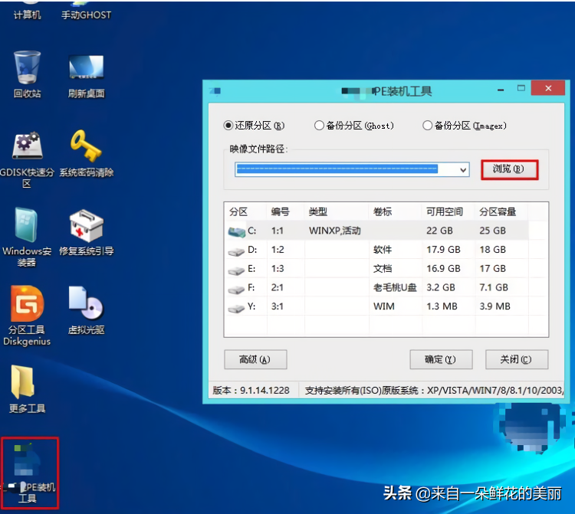This screenshot has height=514, width=575.
Task: Click the 3.9 MB capacity cell
Action: pos(495,306)
